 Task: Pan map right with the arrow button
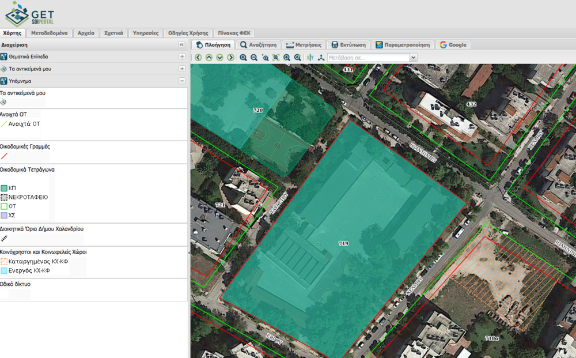231,58
